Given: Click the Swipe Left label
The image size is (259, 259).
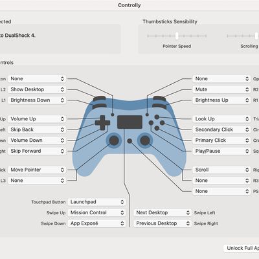Looking at the screenshot, I should click(x=205, y=213).
